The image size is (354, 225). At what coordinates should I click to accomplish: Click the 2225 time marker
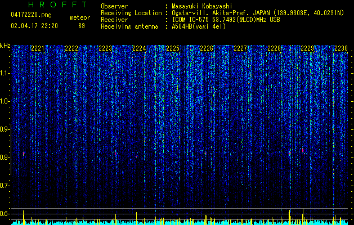click(173, 48)
